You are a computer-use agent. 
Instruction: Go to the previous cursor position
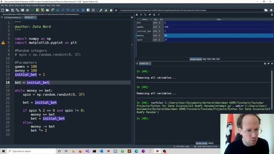111,10
